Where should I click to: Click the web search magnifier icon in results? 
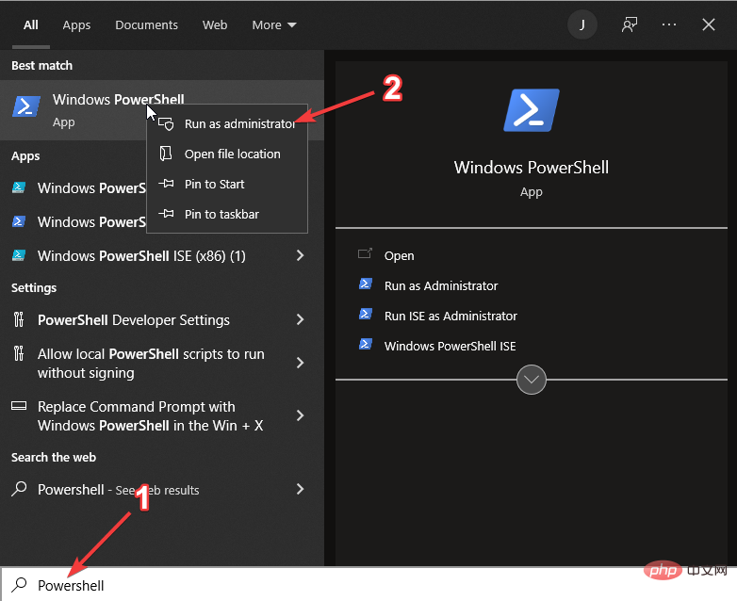click(x=19, y=489)
